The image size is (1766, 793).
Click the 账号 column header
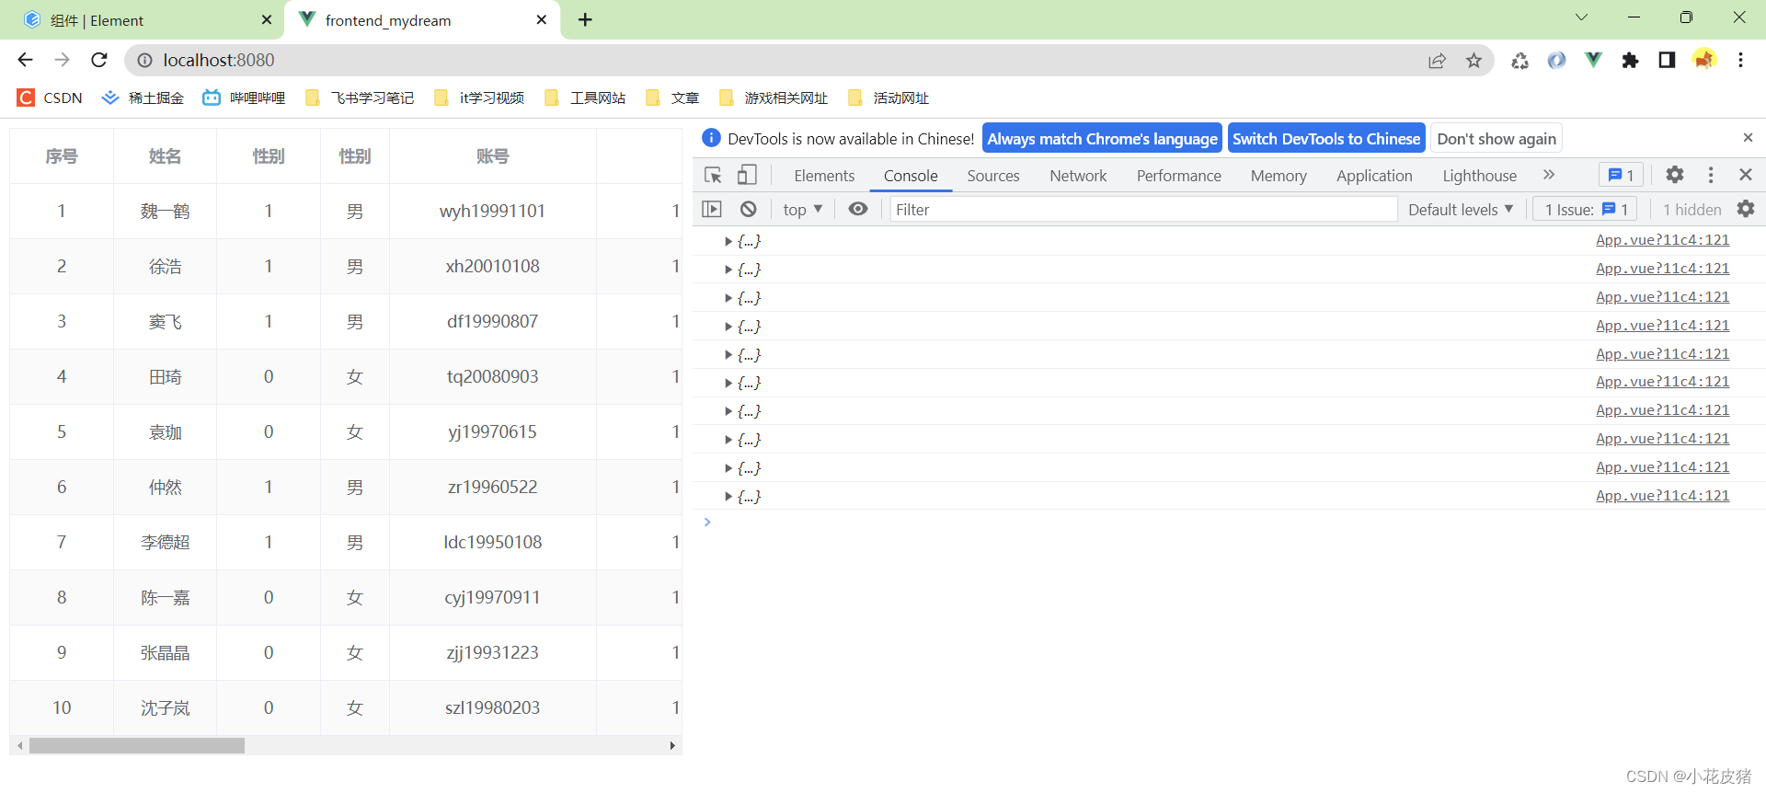point(493,156)
